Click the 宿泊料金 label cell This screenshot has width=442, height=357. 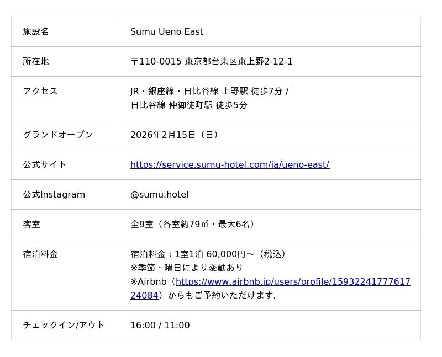pos(40,254)
